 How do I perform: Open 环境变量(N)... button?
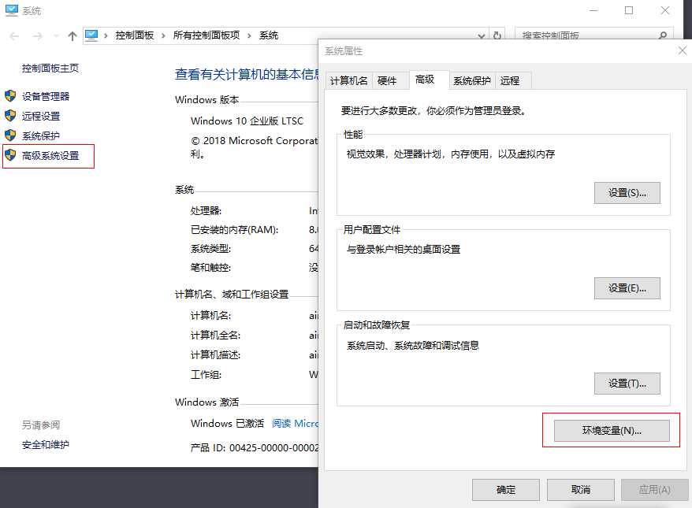coord(612,431)
